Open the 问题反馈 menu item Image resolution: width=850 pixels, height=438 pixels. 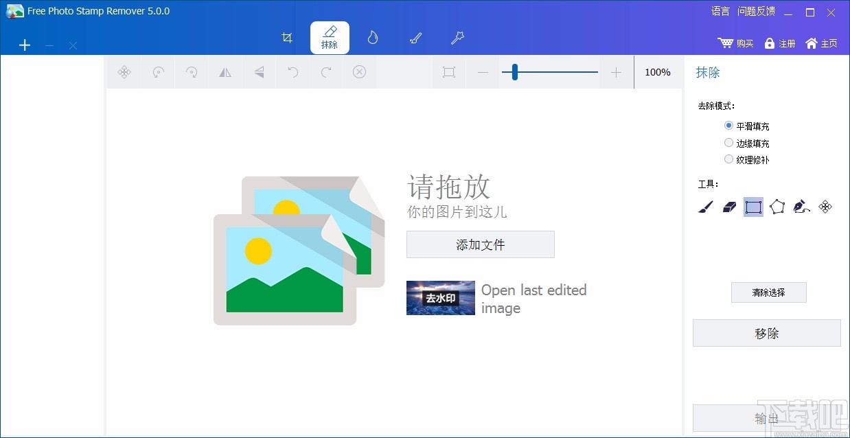[x=756, y=11]
